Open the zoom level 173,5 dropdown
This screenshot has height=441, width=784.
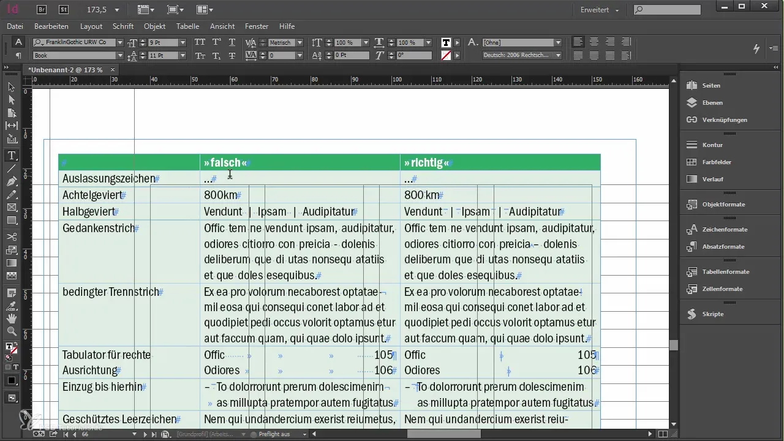tap(117, 10)
